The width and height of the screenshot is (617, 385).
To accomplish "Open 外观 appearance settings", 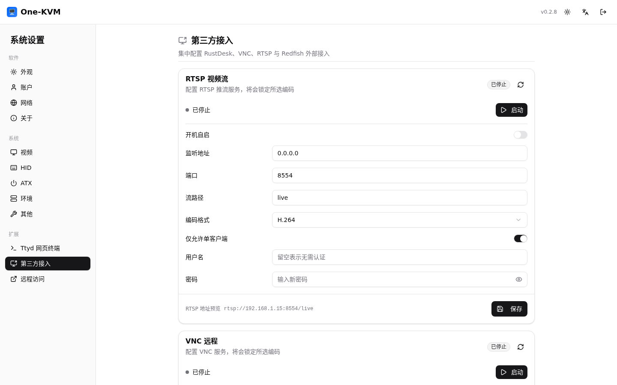I will pos(48,72).
